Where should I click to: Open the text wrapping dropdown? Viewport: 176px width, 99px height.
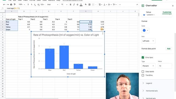click(x=110, y=5)
